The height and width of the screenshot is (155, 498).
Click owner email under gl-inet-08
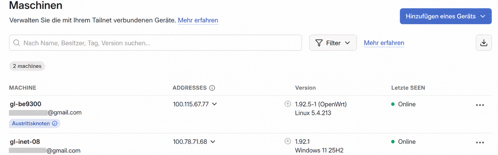[x=45, y=150]
